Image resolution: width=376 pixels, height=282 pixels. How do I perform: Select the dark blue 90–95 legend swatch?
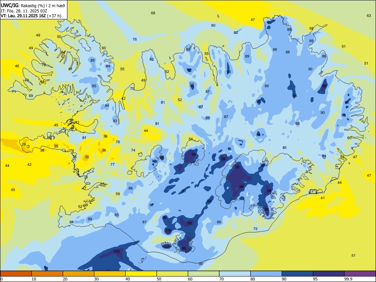(297, 274)
